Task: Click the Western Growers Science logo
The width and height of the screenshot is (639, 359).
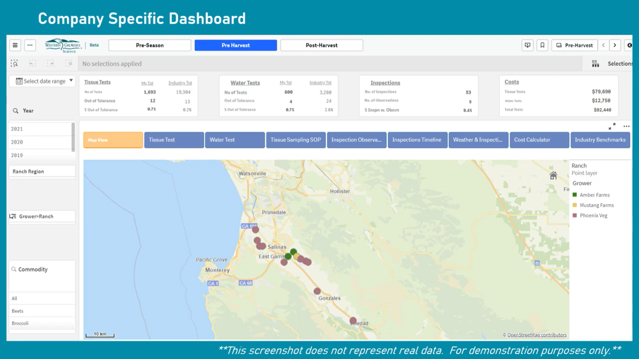Action: (63, 45)
